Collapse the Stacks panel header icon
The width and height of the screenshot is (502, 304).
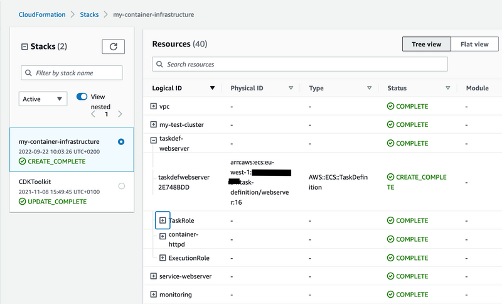pos(24,46)
